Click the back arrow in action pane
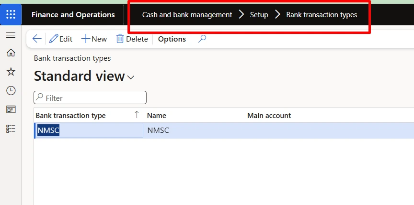Viewport: 414px width, 205px height. [37, 39]
